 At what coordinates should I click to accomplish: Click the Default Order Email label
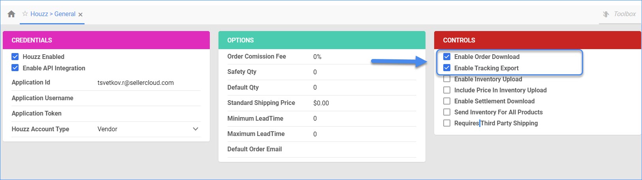coord(255,149)
